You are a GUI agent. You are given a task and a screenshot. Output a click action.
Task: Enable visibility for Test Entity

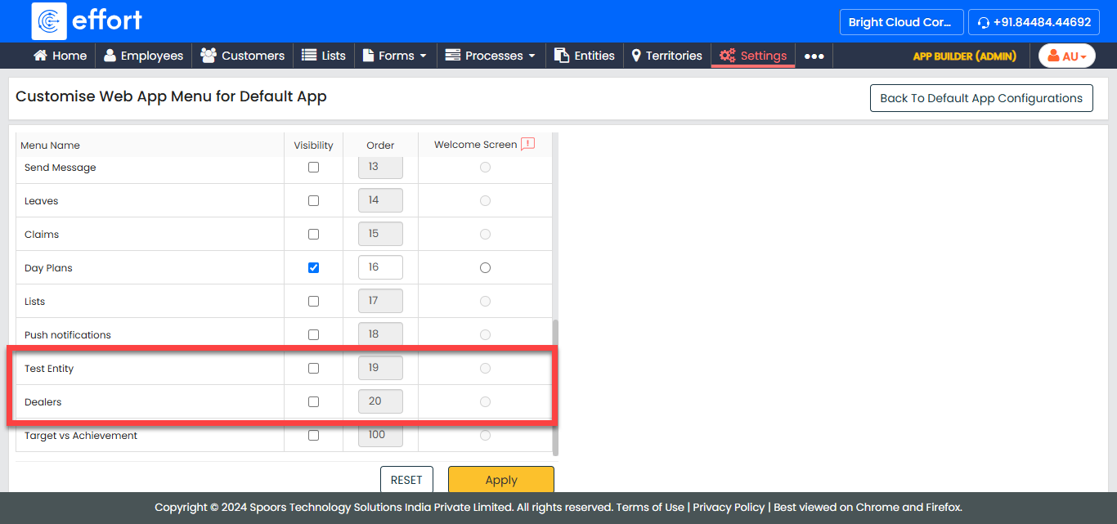(313, 369)
